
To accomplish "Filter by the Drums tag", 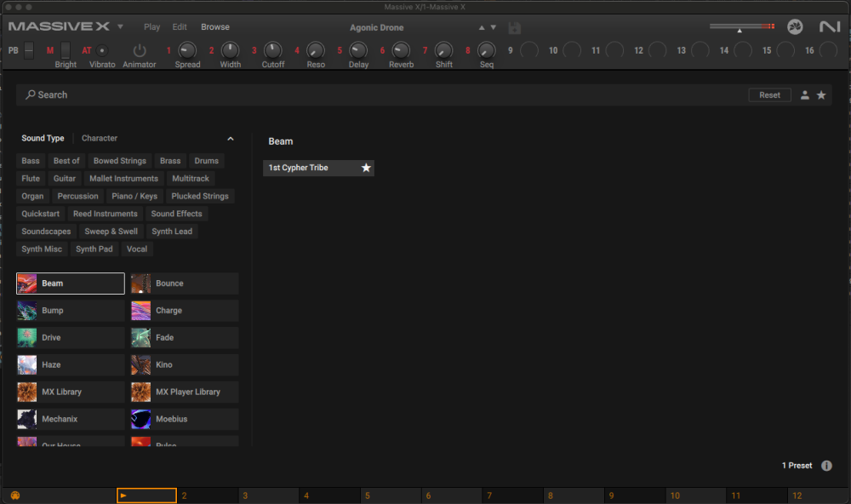I will pos(206,161).
